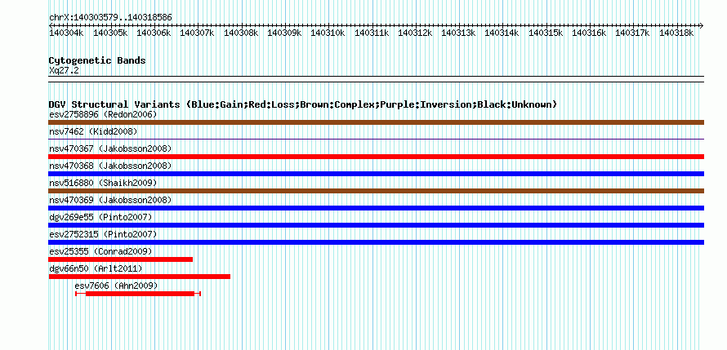Click the 140312k ruler tick label
The image size is (727, 350).
click(416, 33)
